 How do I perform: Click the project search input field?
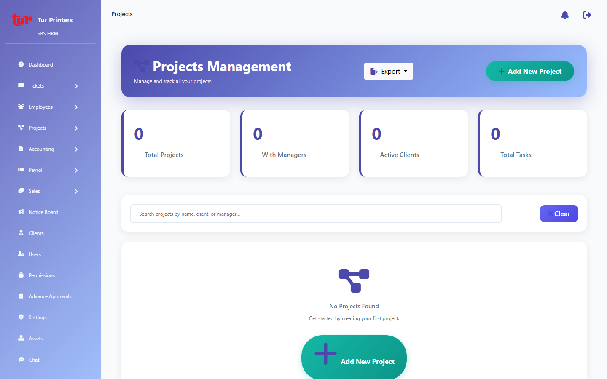pos(316,214)
